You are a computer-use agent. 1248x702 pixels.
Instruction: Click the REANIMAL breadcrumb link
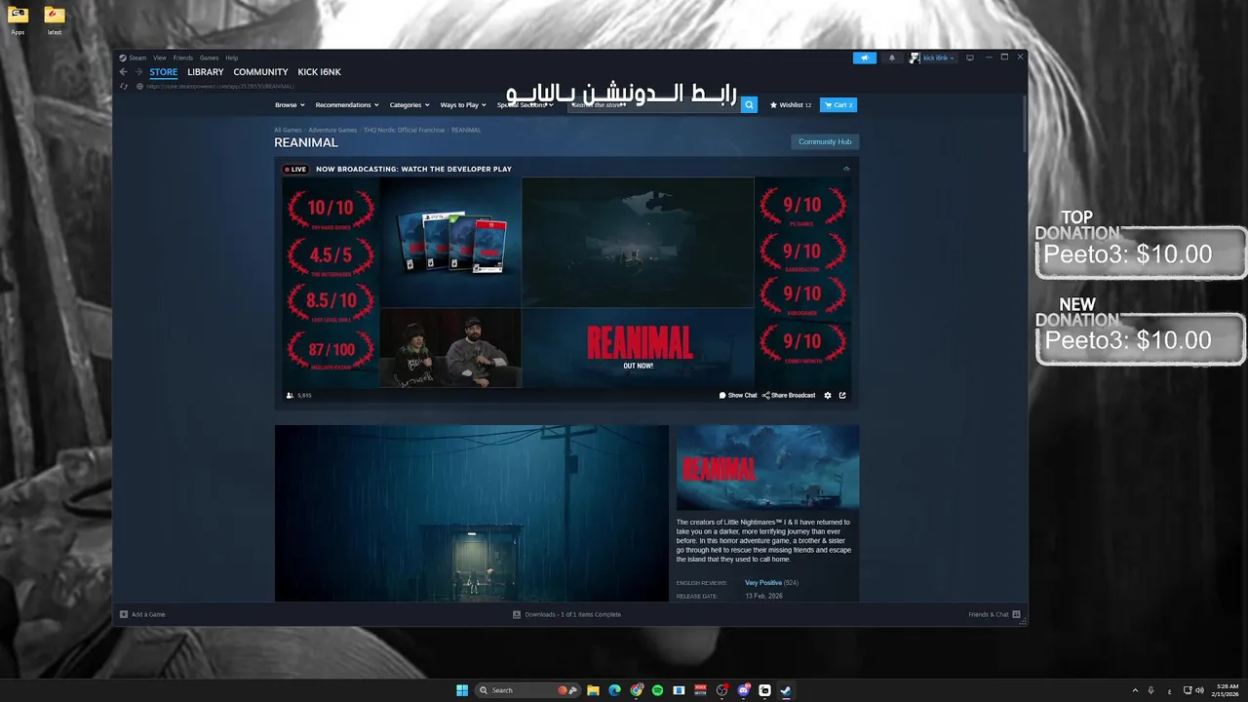[466, 130]
